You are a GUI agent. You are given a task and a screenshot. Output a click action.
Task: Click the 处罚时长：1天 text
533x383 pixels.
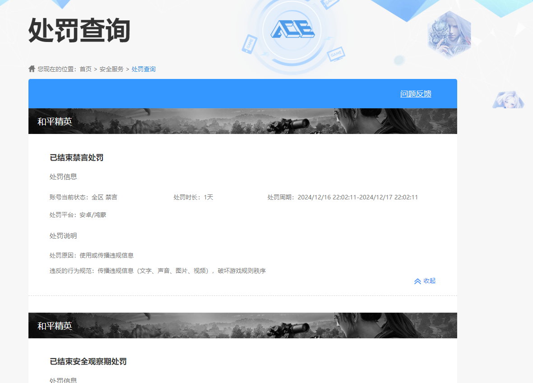pos(194,197)
